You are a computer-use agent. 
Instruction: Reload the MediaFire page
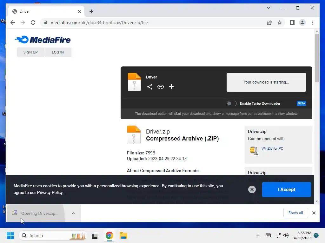point(33,22)
